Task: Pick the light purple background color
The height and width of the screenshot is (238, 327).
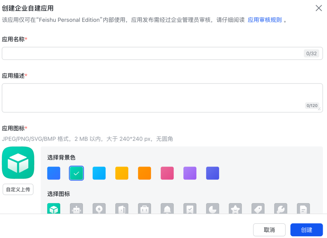Action: pyautogui.click(x=190, y=173)
